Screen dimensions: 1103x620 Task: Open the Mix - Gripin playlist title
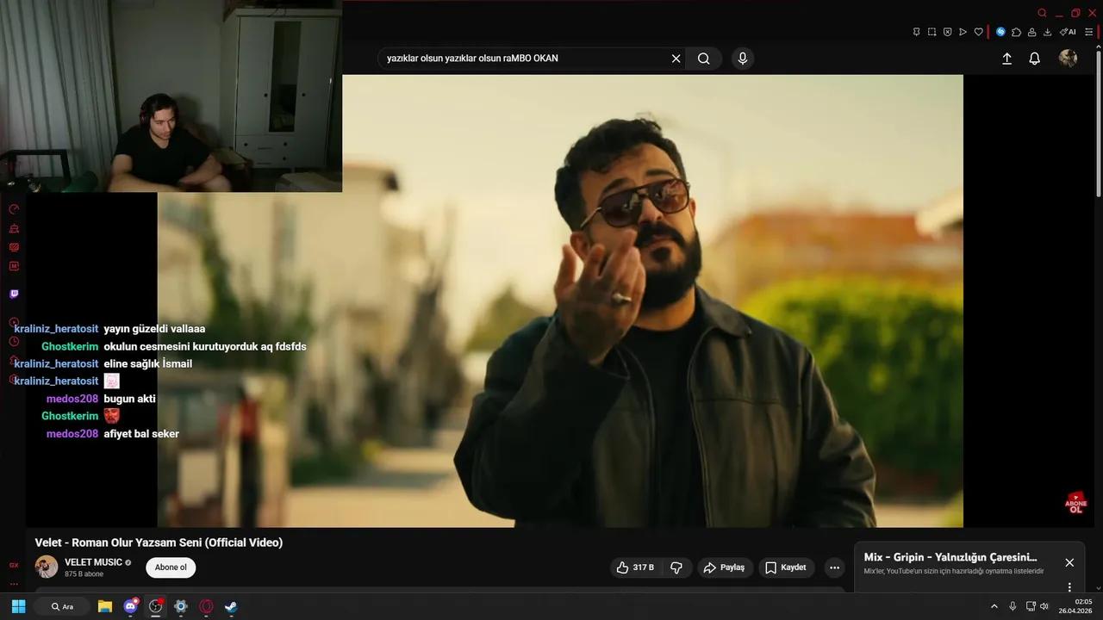pos(950,558)
